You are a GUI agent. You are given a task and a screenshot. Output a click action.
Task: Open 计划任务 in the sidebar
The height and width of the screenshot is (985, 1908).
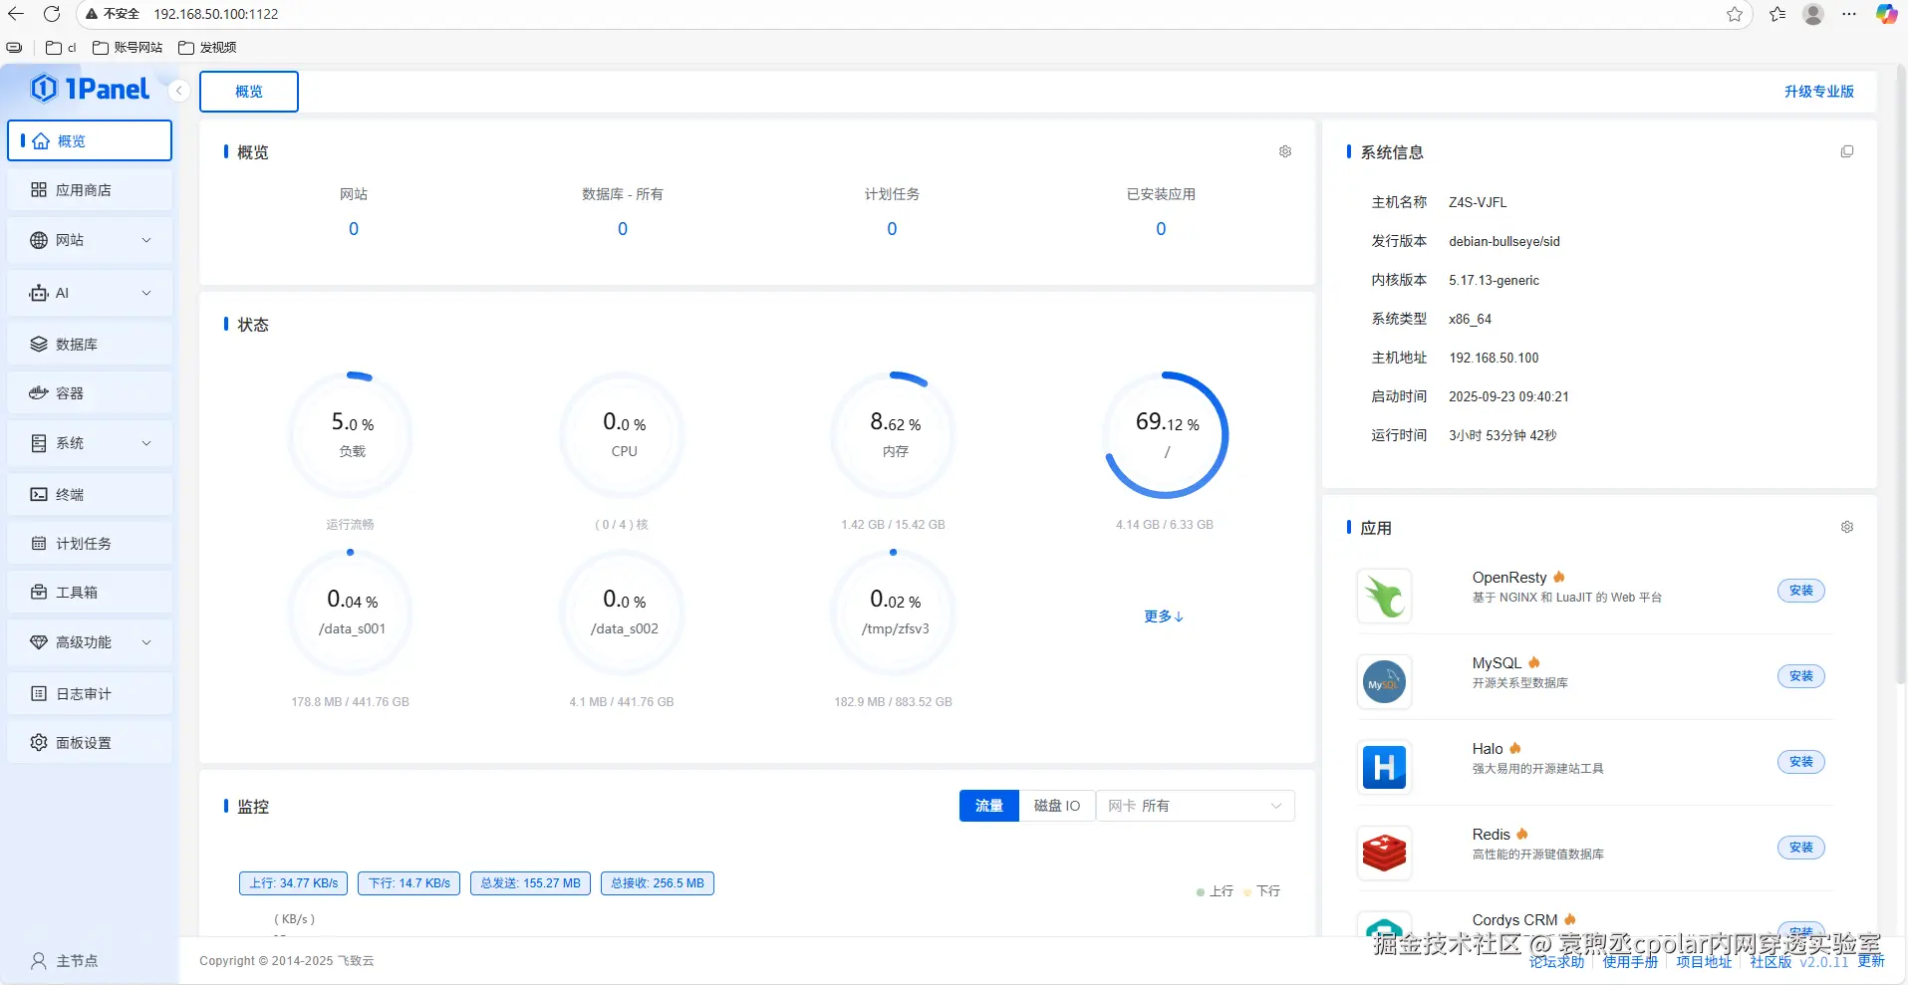click(x=90, y=543)
